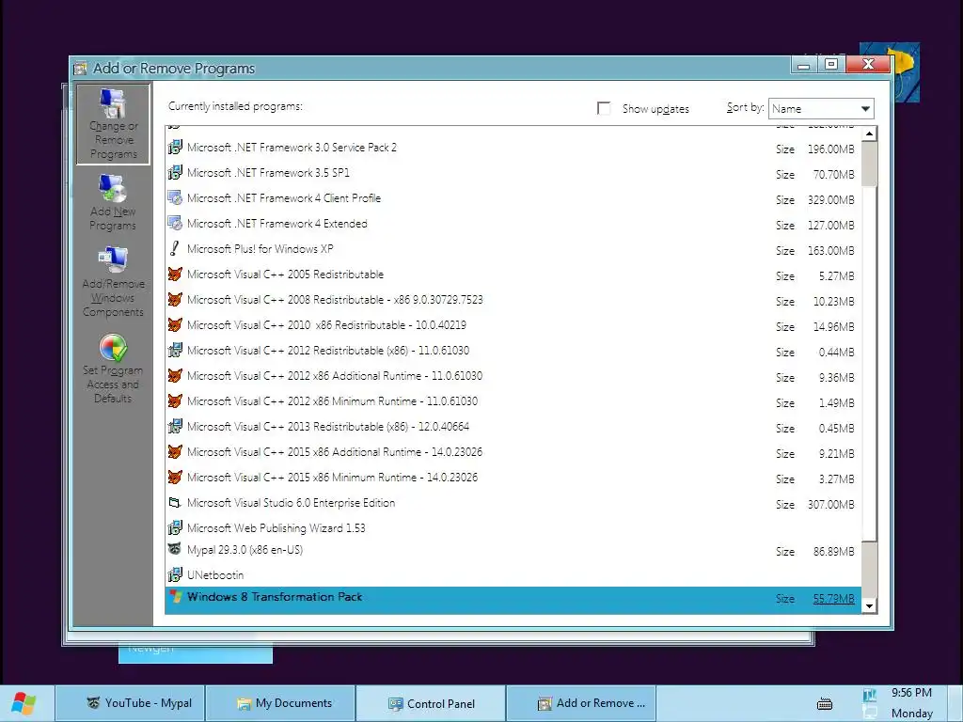Switch to YouTube - Mypal taskbar button
963x722 pixels.
point(130,703)
